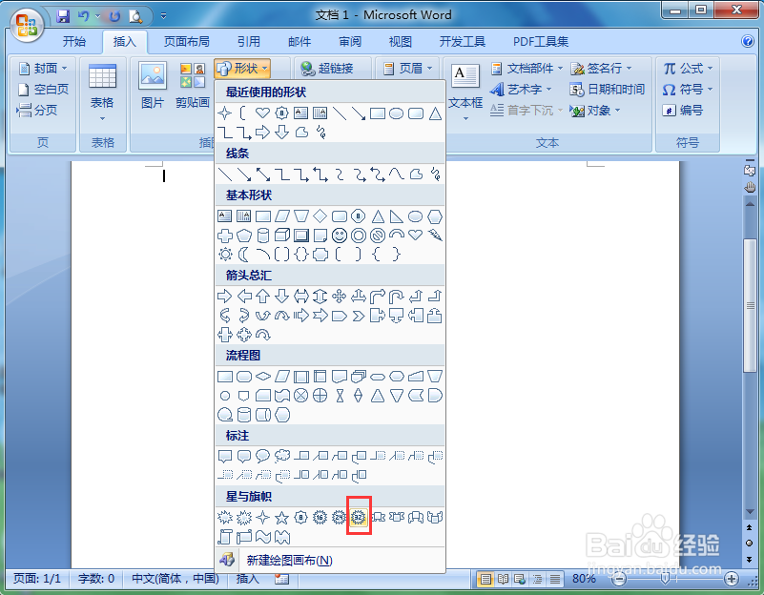Click the Office button

click(27, 24)
